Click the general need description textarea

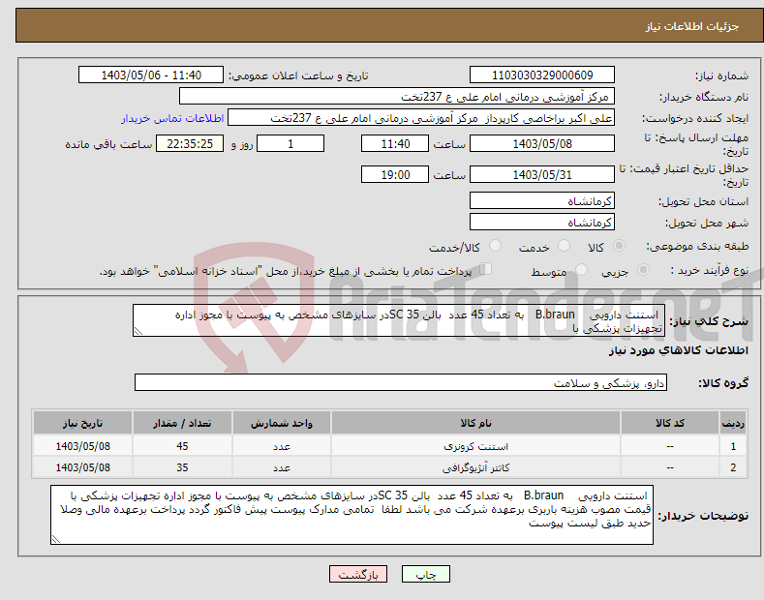pyautogui.click(x=399, y=320)
